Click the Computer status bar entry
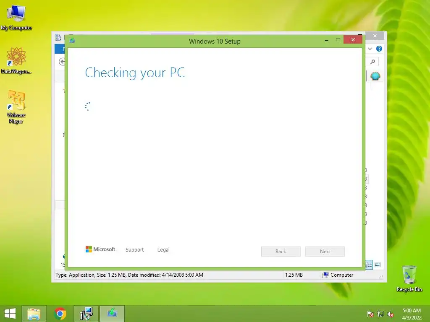 coord(338,275)
